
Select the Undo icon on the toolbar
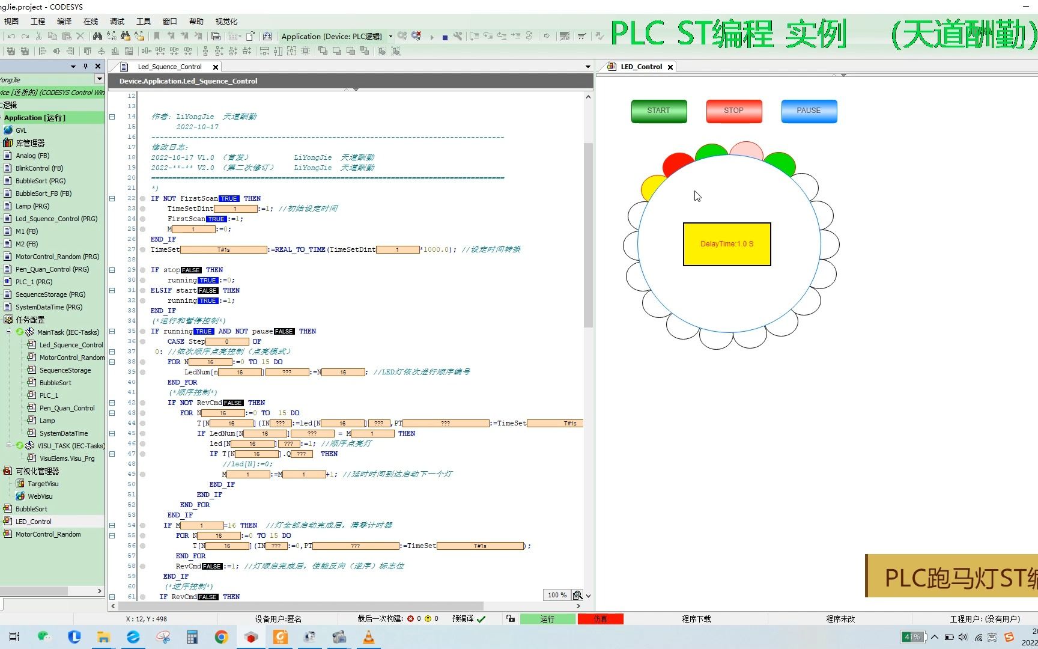[11, 36]
